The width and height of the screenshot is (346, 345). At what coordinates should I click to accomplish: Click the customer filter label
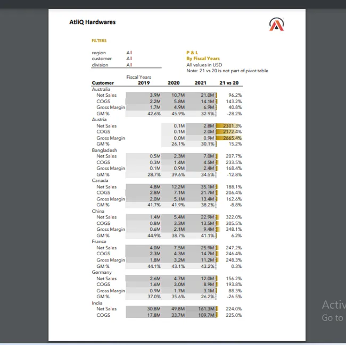coord(102,58)
